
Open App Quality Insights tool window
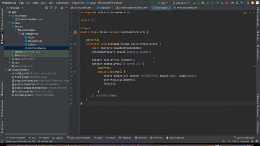pyautogui.click(x=78, y=138)
